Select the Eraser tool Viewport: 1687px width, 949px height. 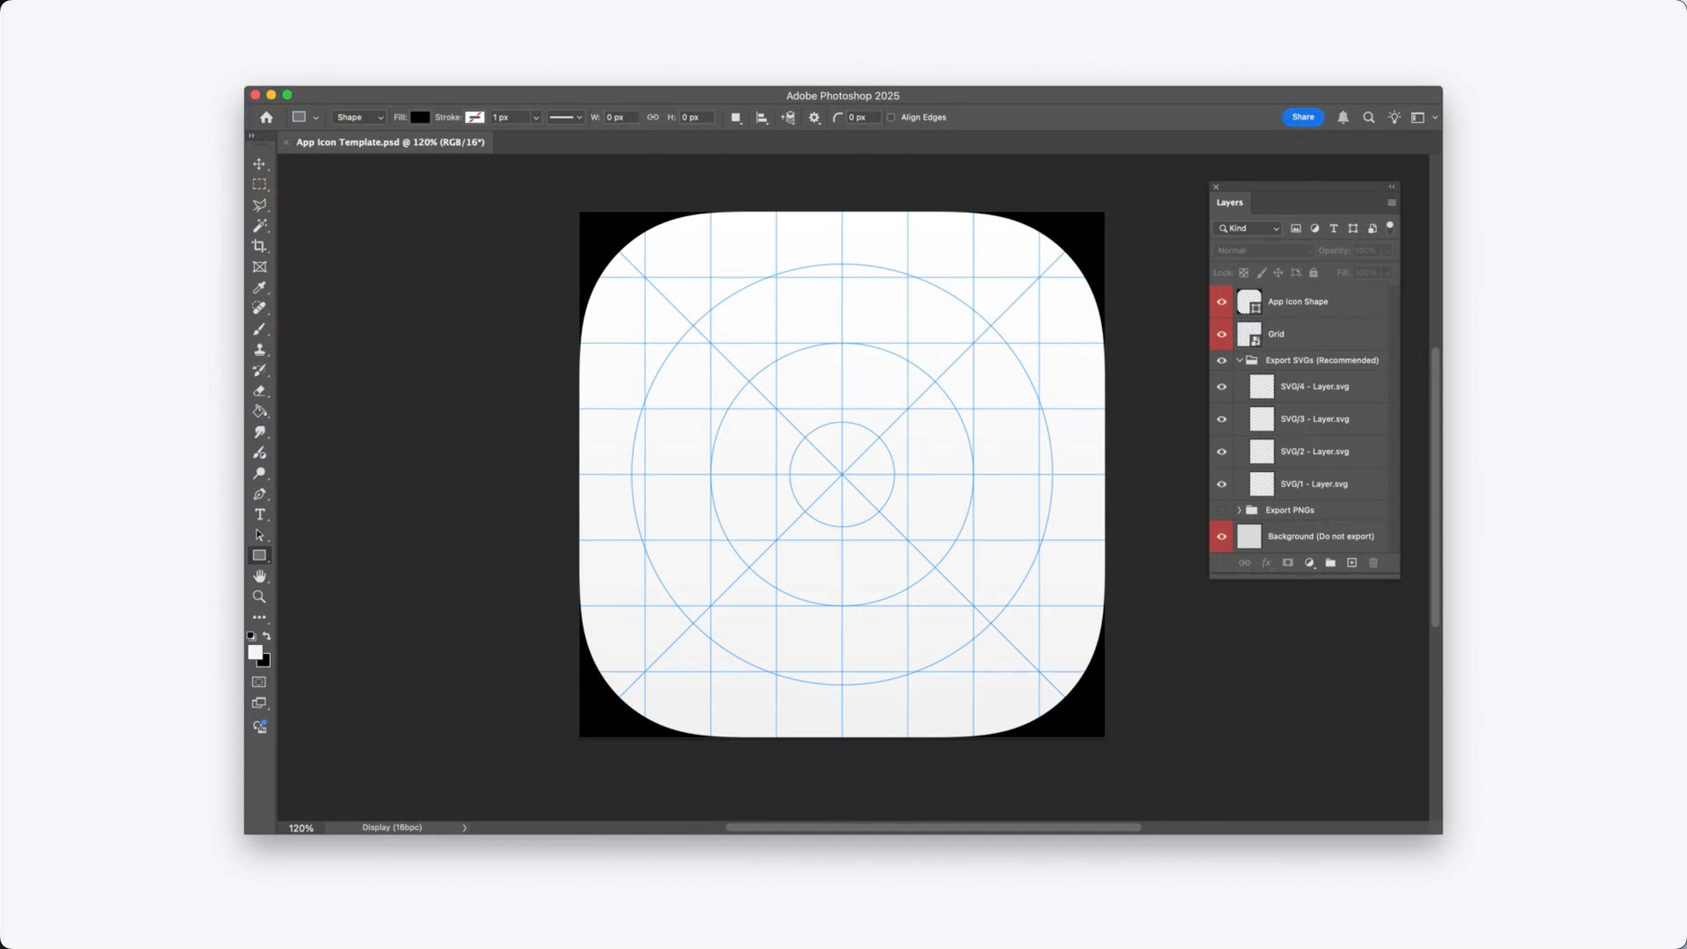[259, 391]
